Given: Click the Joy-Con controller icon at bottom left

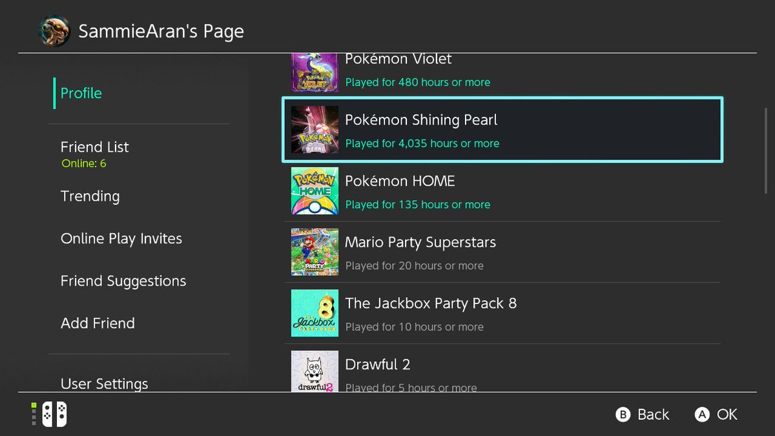Looking at the screenshot, I should click(x=56, y=414).
